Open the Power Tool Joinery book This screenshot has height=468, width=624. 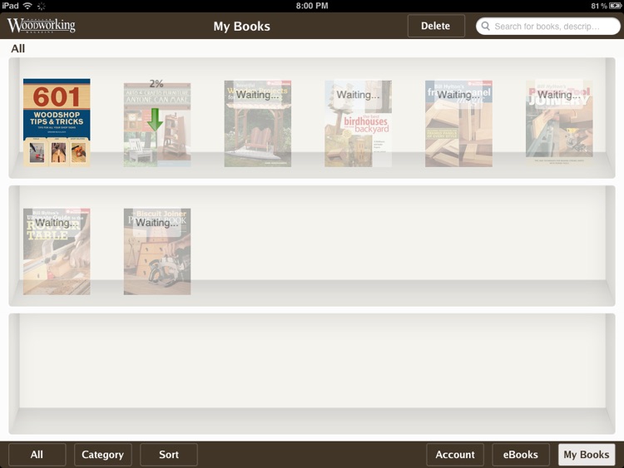coord(559,124)
